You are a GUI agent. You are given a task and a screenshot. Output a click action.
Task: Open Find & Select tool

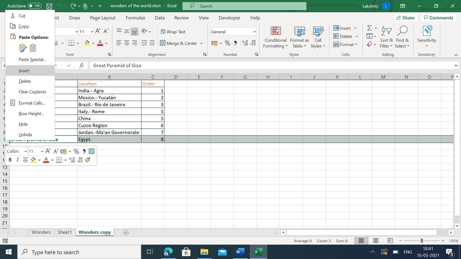pos(402,37)
